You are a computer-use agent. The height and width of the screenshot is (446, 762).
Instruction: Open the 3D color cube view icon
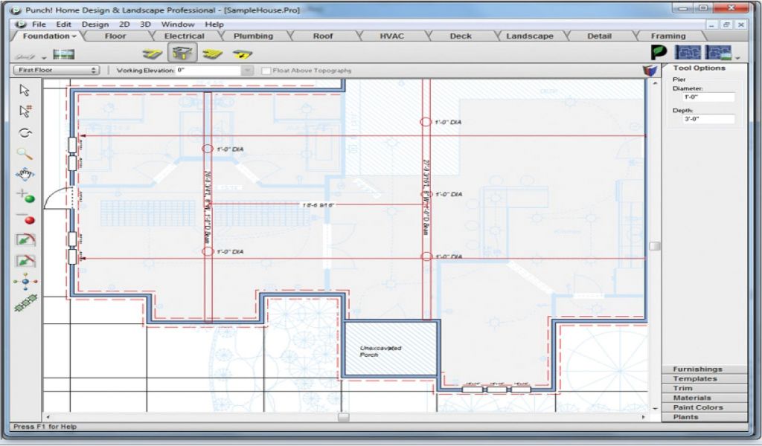pyautogui.click(x=650, y=71)
